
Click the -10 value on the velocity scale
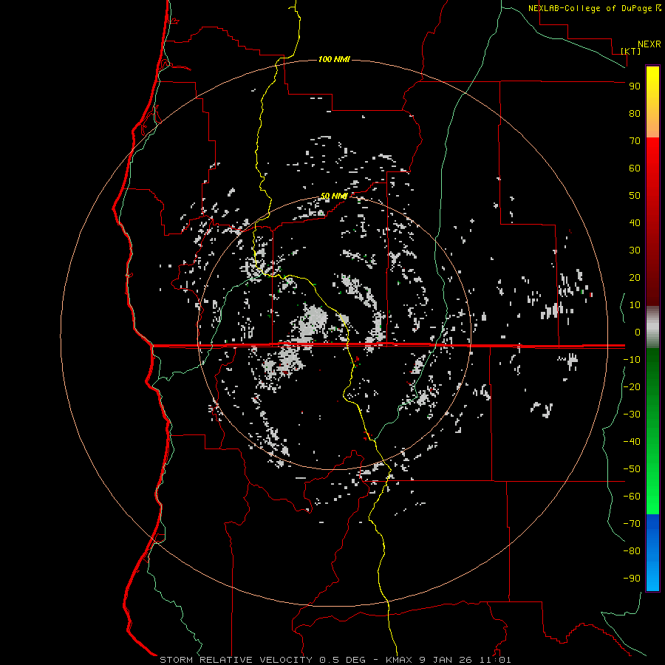(632, 360)
